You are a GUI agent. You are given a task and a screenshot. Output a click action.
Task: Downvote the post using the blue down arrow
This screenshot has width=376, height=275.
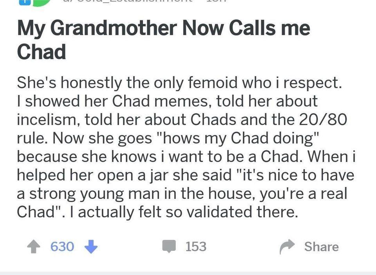(91, 247)
